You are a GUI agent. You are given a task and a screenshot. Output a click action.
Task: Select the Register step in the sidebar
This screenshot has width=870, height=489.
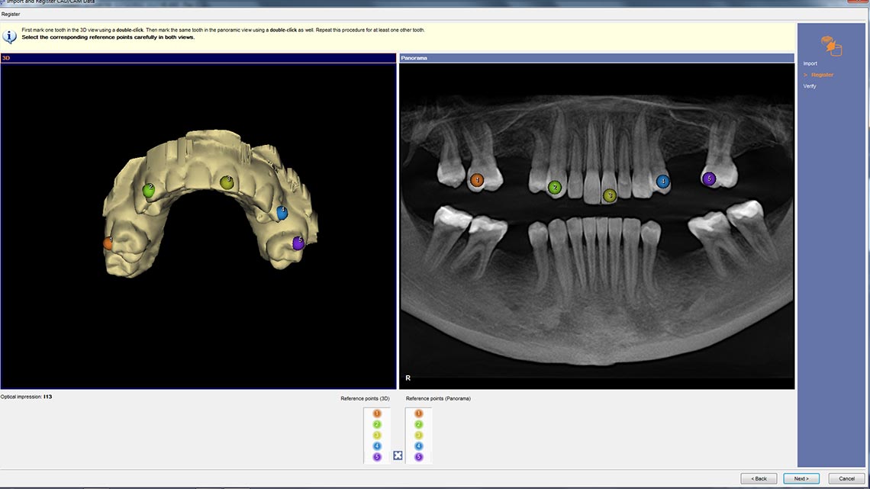(822, 75)
